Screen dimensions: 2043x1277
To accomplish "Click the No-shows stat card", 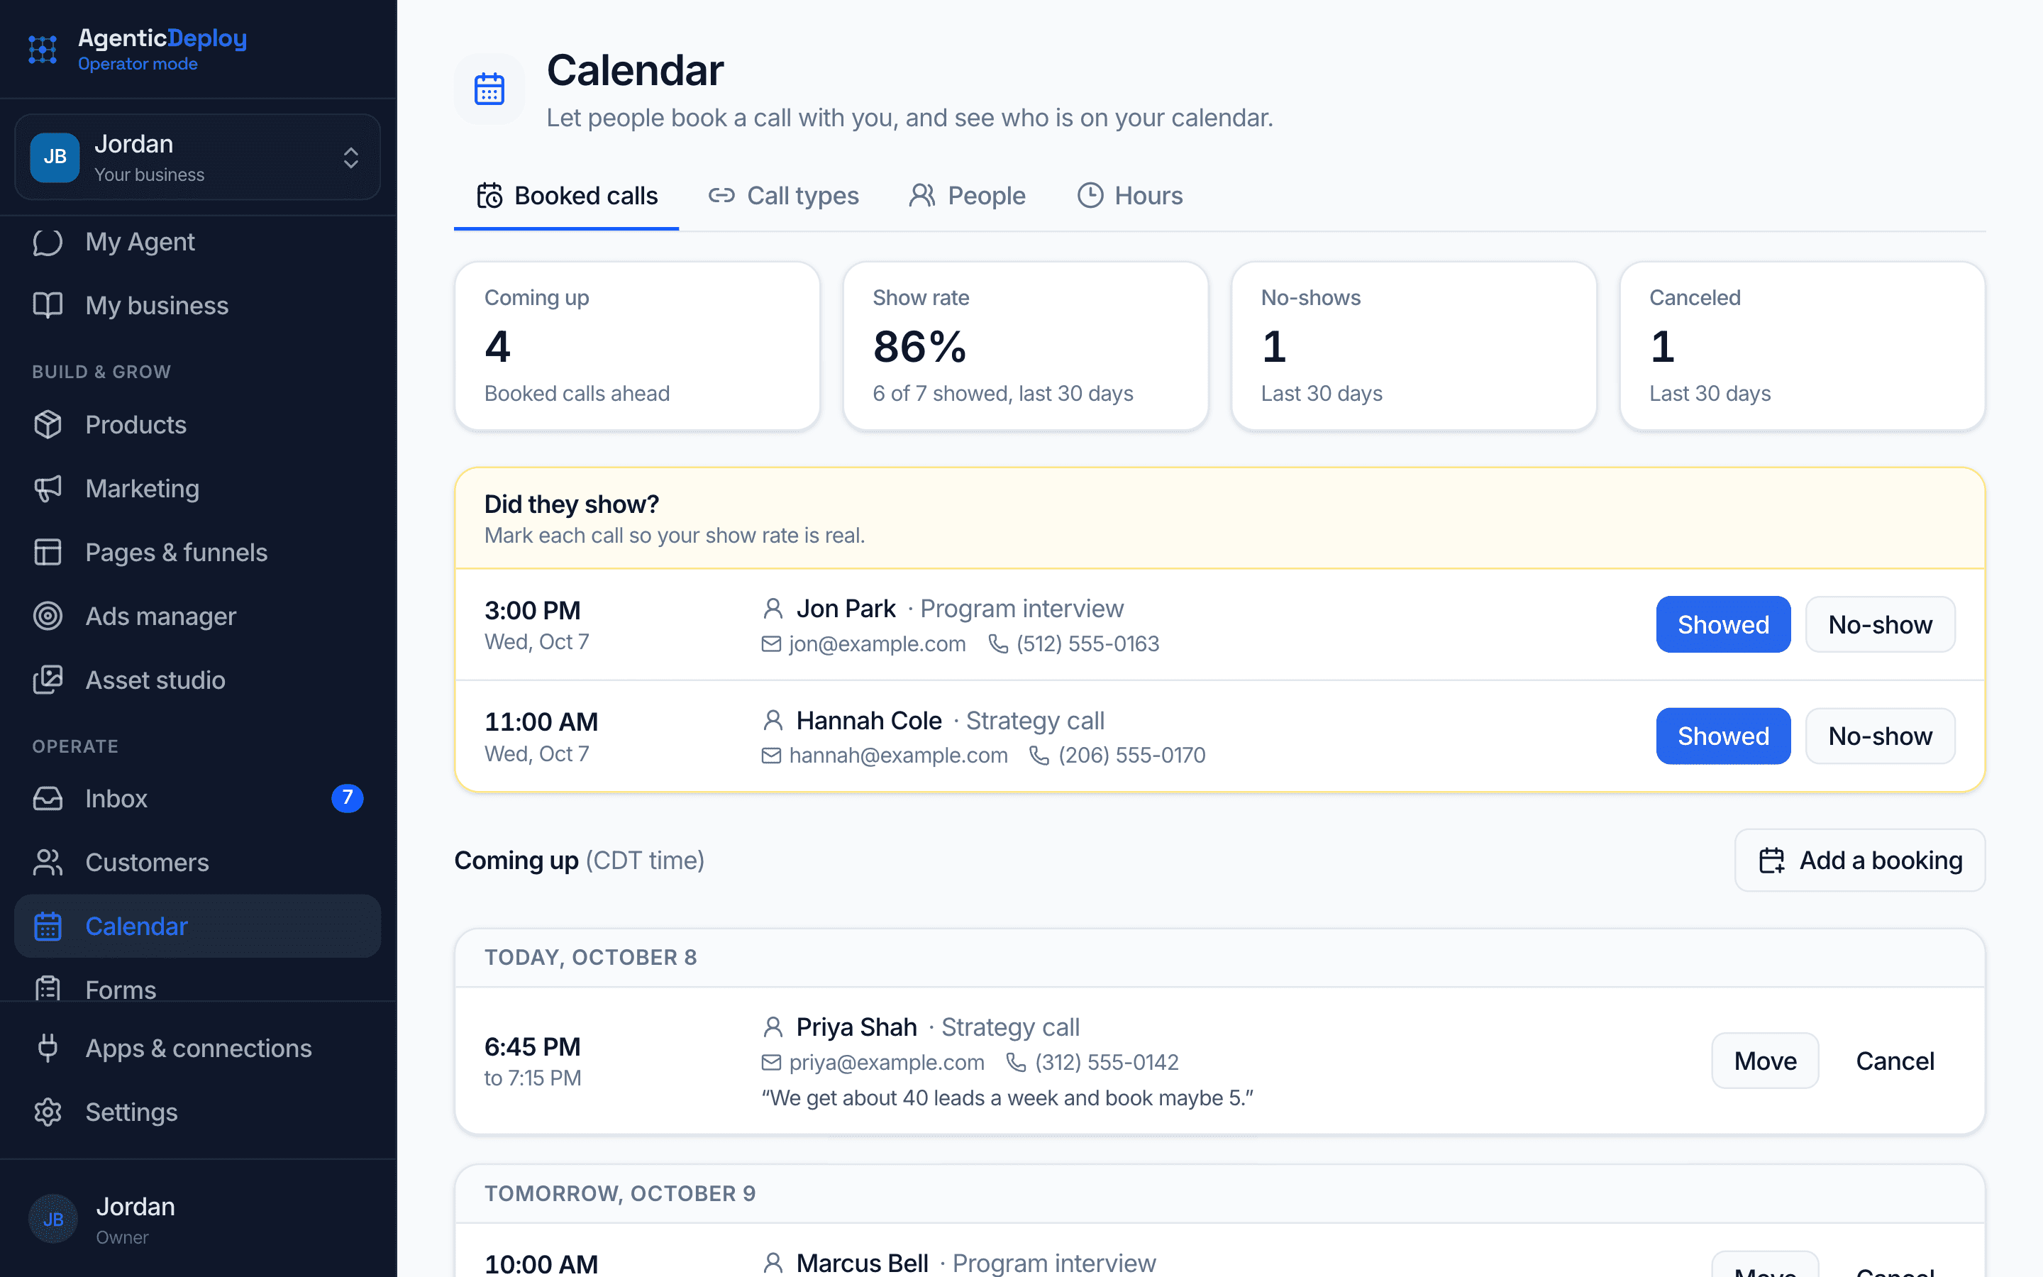I will tap(1414, 346).
